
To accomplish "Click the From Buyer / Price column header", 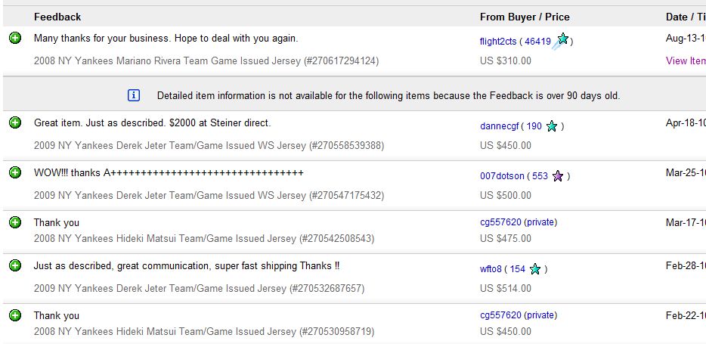I will tap(525, 17).
